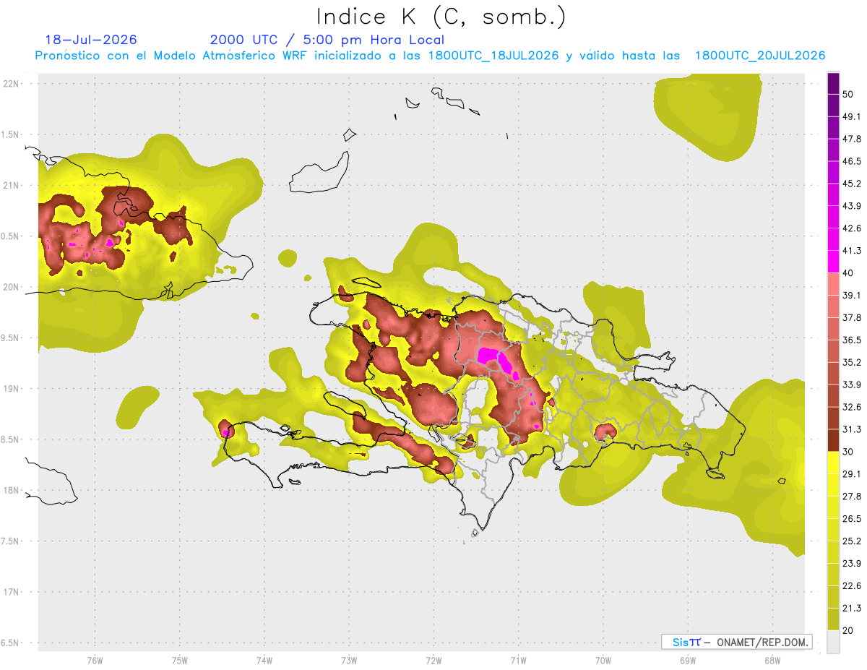Click the '2000 UTC / 5:00 pm Hora Local' time label
The height and width of the screenshot is (670, 867).
coord(327,40)
